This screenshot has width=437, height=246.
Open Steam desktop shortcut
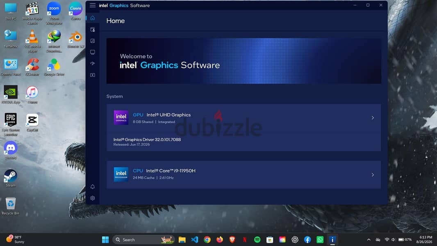[x=11, y=178]
